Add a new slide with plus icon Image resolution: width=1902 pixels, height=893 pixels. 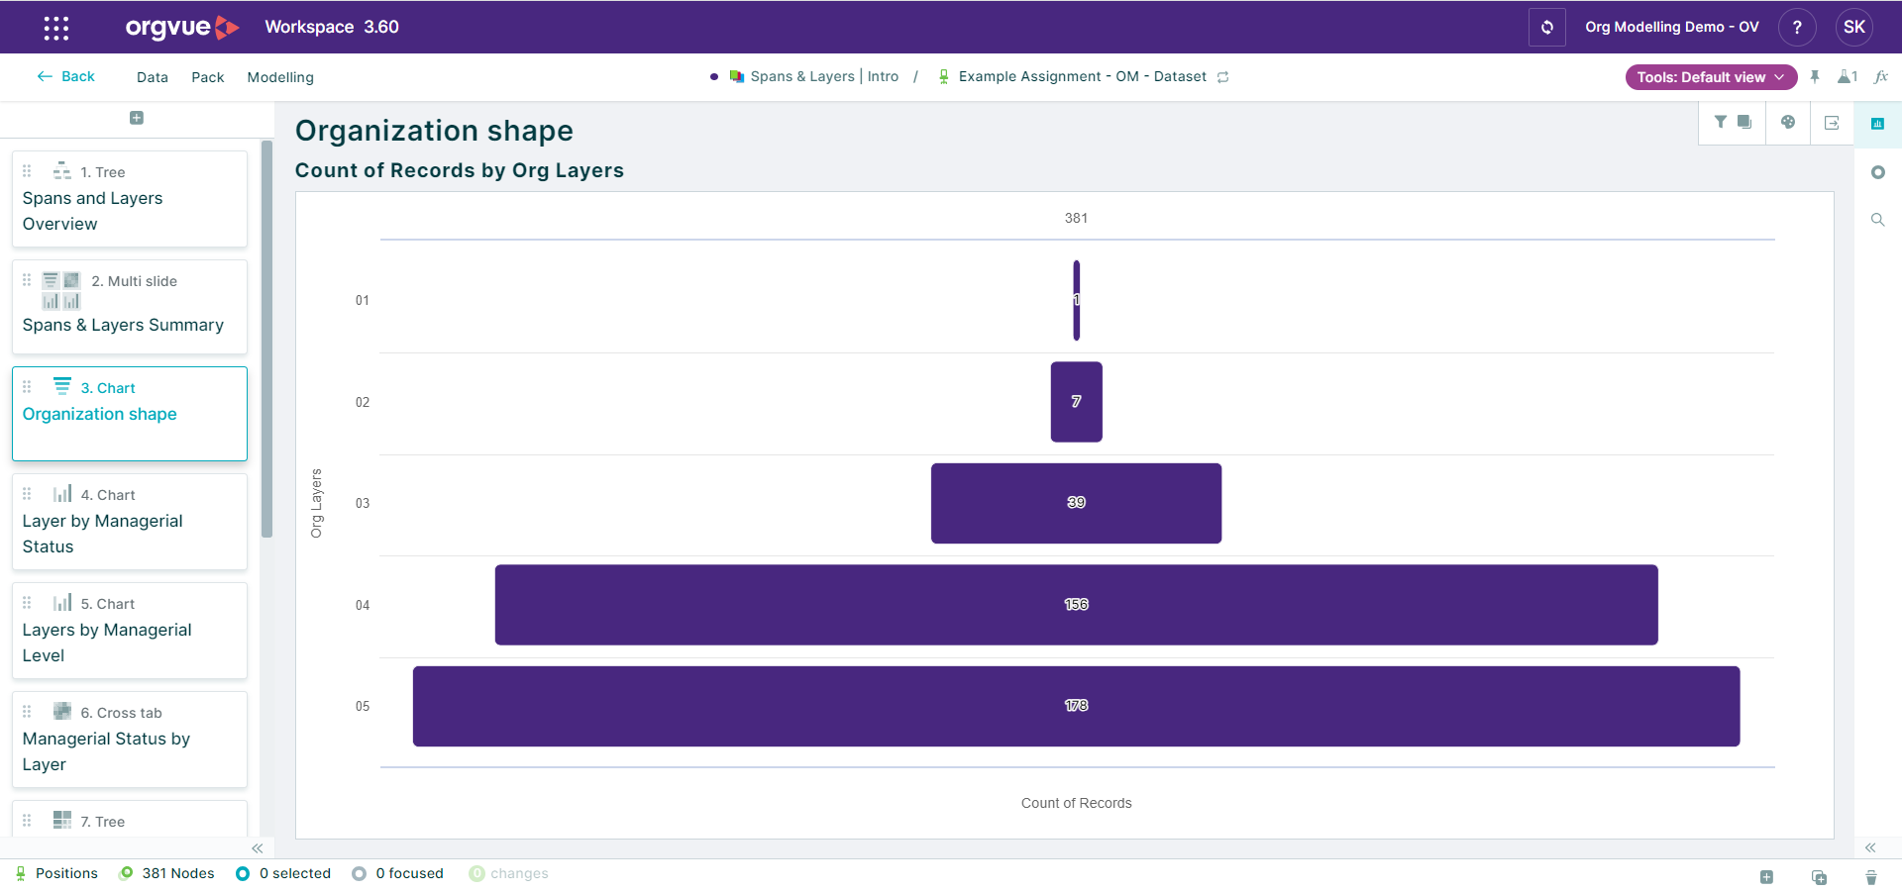[137, 118]
